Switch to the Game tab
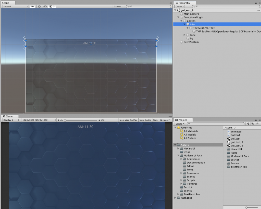The width and height of the screenshot is (261, 209). 8,116
